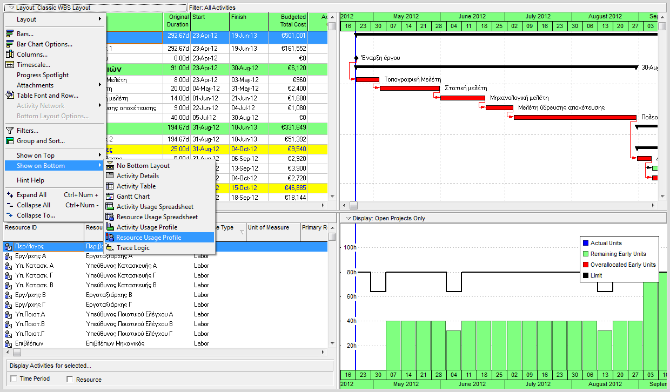Click the Τοπογραφική Μελέτη Gantt bar

click(367, 80)
